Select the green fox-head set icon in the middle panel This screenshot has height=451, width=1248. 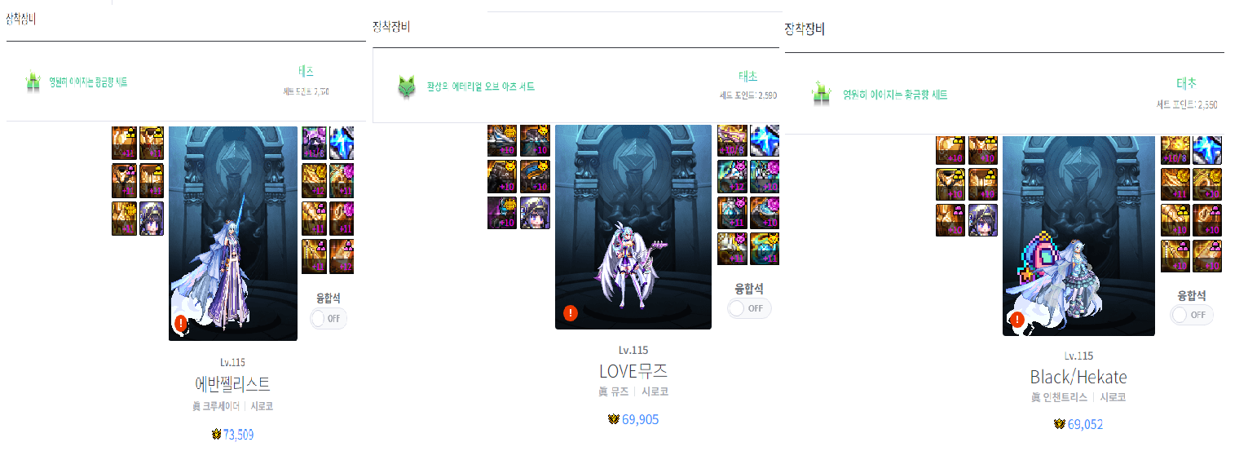tap(406, 86)
